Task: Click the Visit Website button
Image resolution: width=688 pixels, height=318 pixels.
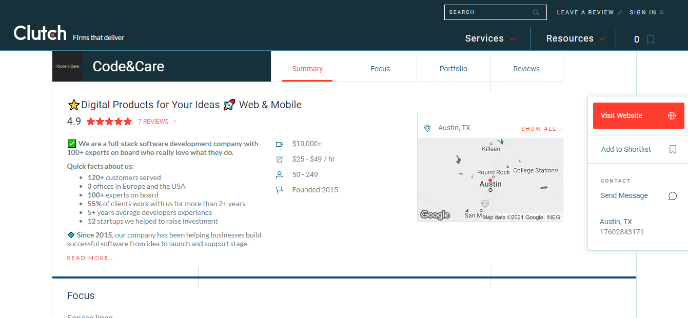Action: (x=639, y=115)
